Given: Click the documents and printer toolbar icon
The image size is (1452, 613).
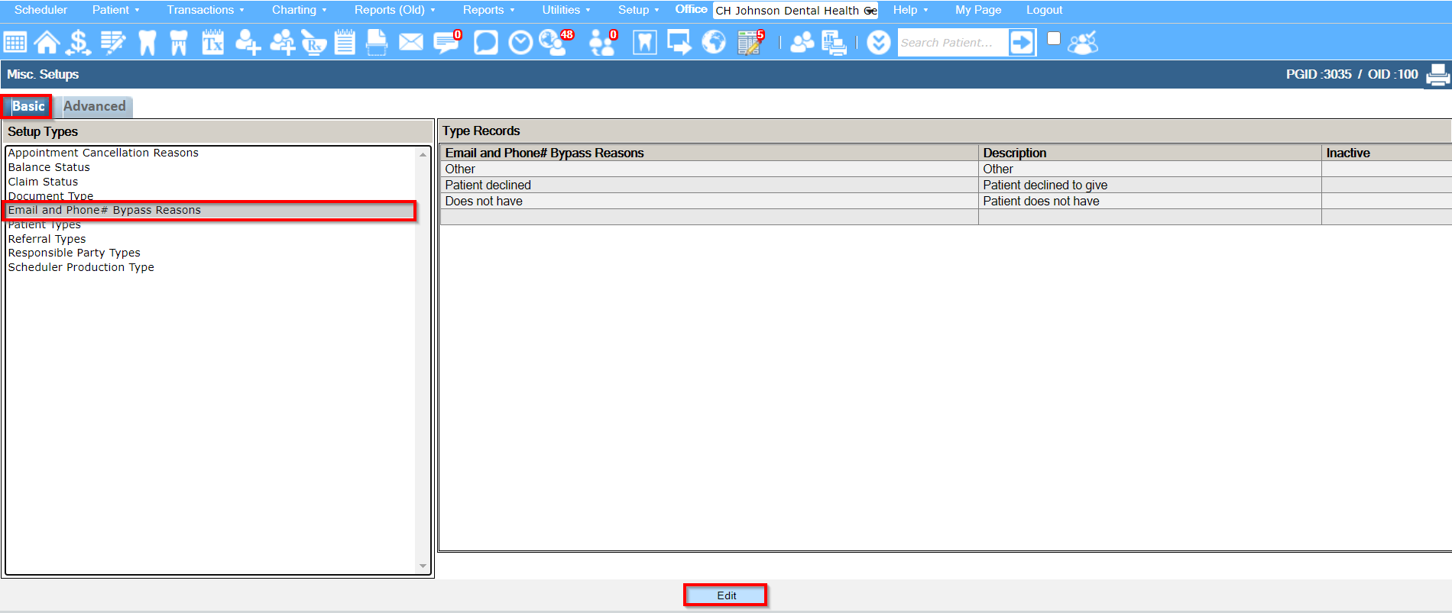Looking at the screenshot, I should pyautogui.click(x=834, y=42).
